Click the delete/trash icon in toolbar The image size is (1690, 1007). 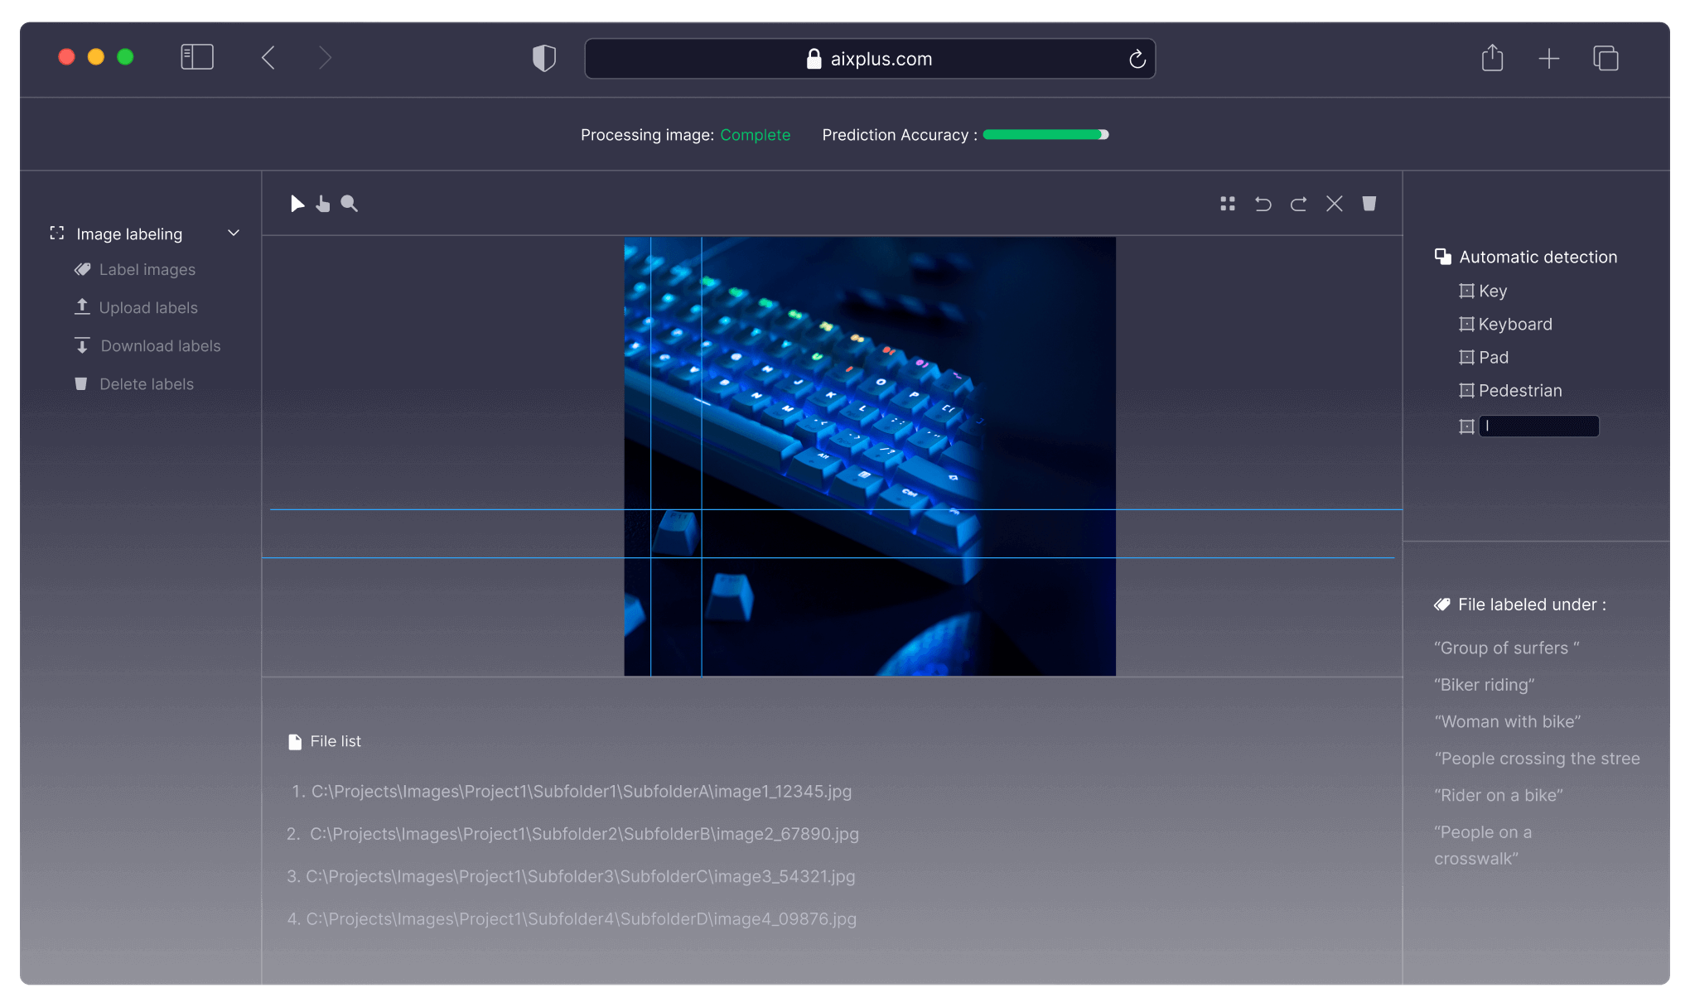click(1368, 203)
